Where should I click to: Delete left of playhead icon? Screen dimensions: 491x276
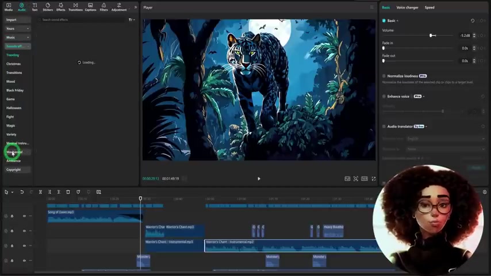pyautogui.click(x=49, y=192)
